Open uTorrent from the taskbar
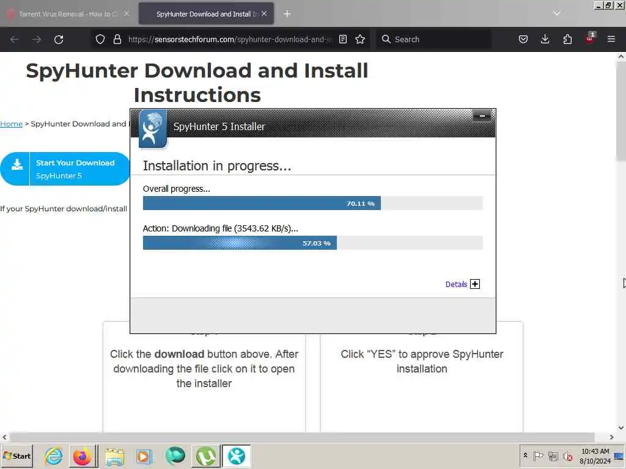 coord(205,456)
